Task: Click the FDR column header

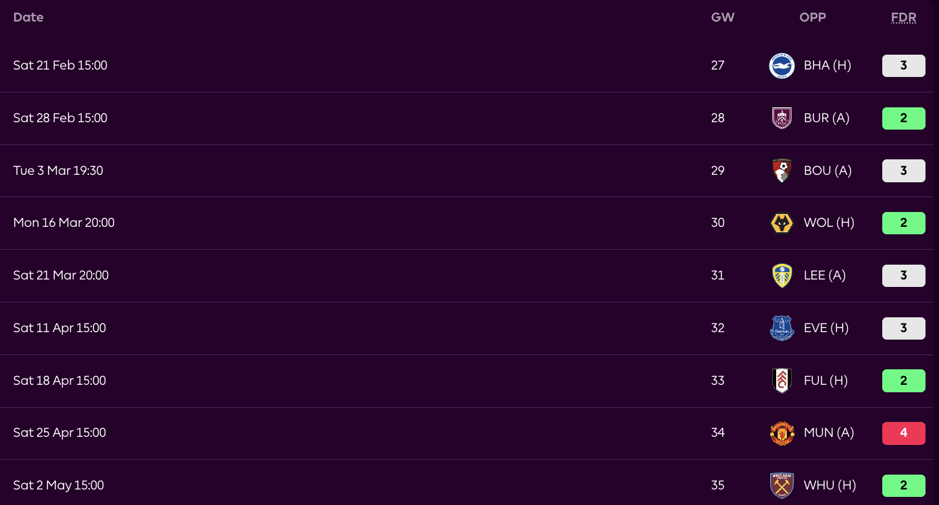Action: pos(903,18)
